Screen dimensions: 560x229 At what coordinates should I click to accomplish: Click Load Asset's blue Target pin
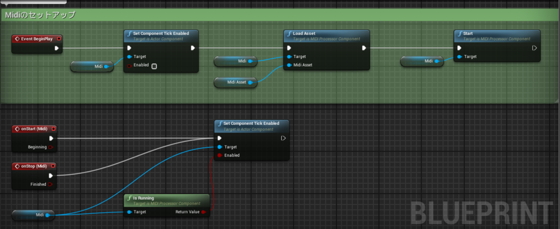(x=289, y=57)
